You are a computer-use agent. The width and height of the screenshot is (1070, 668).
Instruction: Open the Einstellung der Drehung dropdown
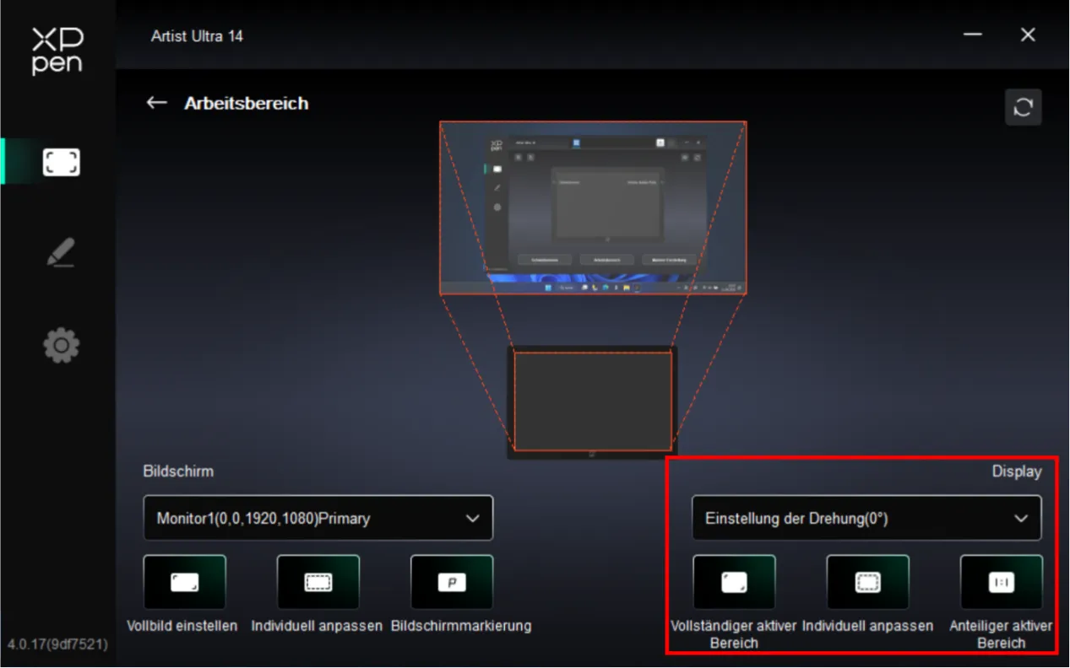click(866, 518)
